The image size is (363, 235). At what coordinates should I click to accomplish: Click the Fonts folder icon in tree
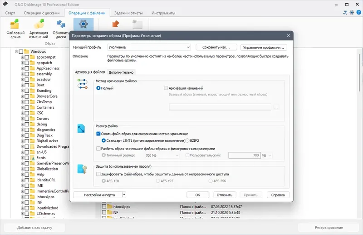(x=32, y=158)
